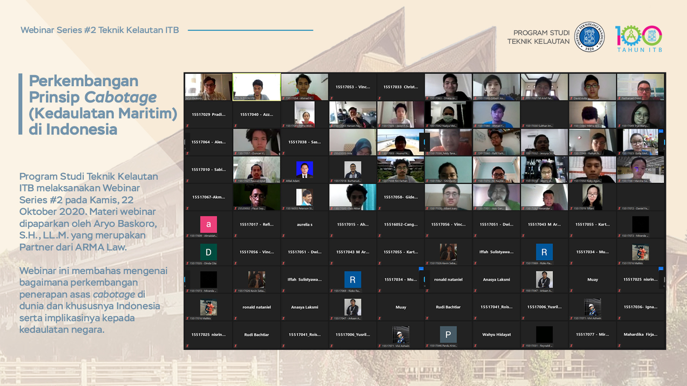Select the 25520005-Yola video tile
The image size is (687, 386).
(353, 142)
